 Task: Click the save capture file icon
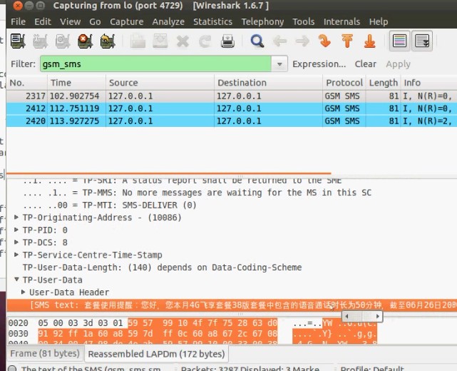point(160,41)
